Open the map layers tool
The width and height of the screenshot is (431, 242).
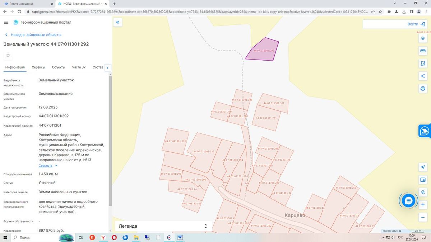(x=423, y=38)
